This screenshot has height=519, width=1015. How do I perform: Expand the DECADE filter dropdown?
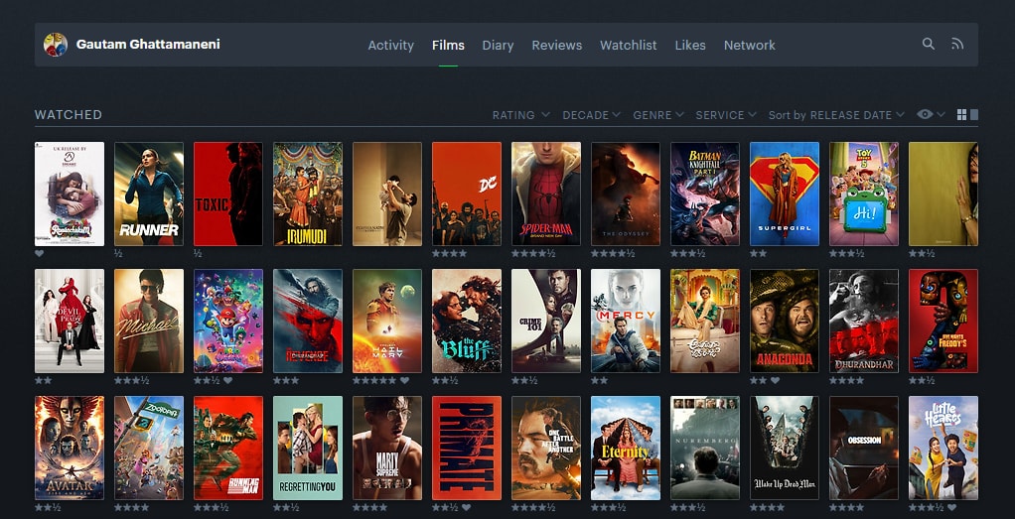pyautogui.click(x=591, y=114)
